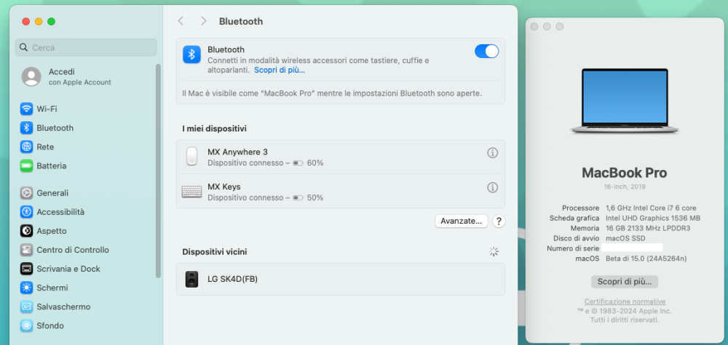This screenshot has height=345, width=728.
Task: Click the macOS Beta di 15.0 version text
Action: [646, 259]
